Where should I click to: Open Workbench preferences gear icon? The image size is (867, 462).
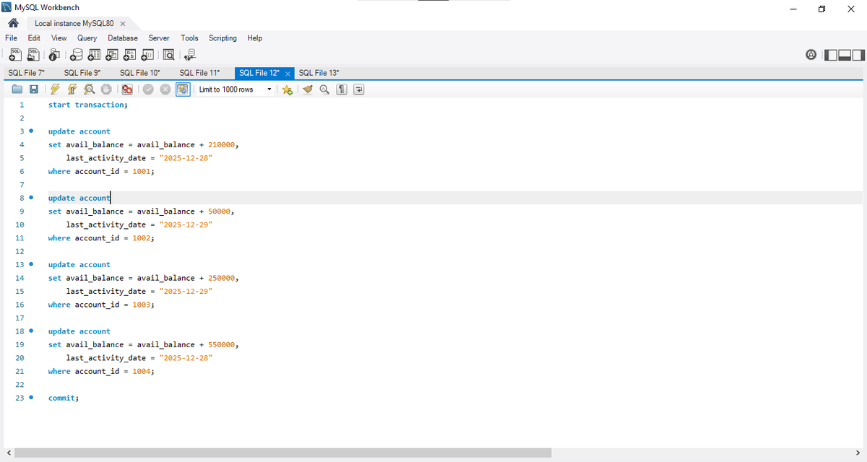click(811, 54)
